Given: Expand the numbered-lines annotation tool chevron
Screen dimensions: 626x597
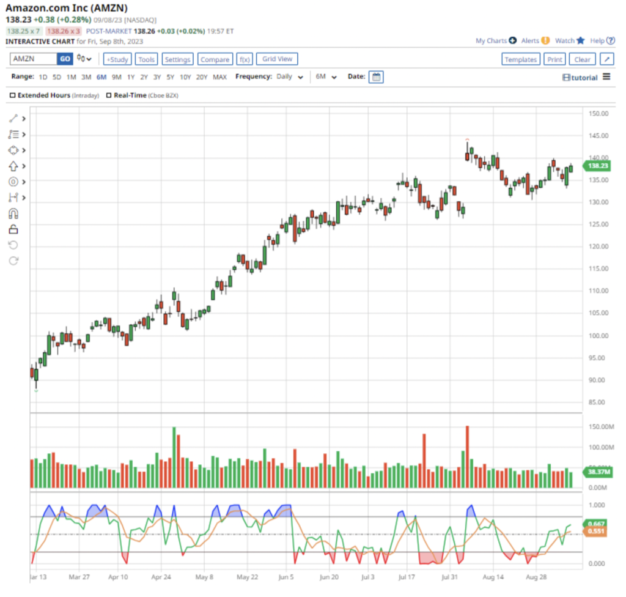Looking at the screenshot, I should click(24, 135).
